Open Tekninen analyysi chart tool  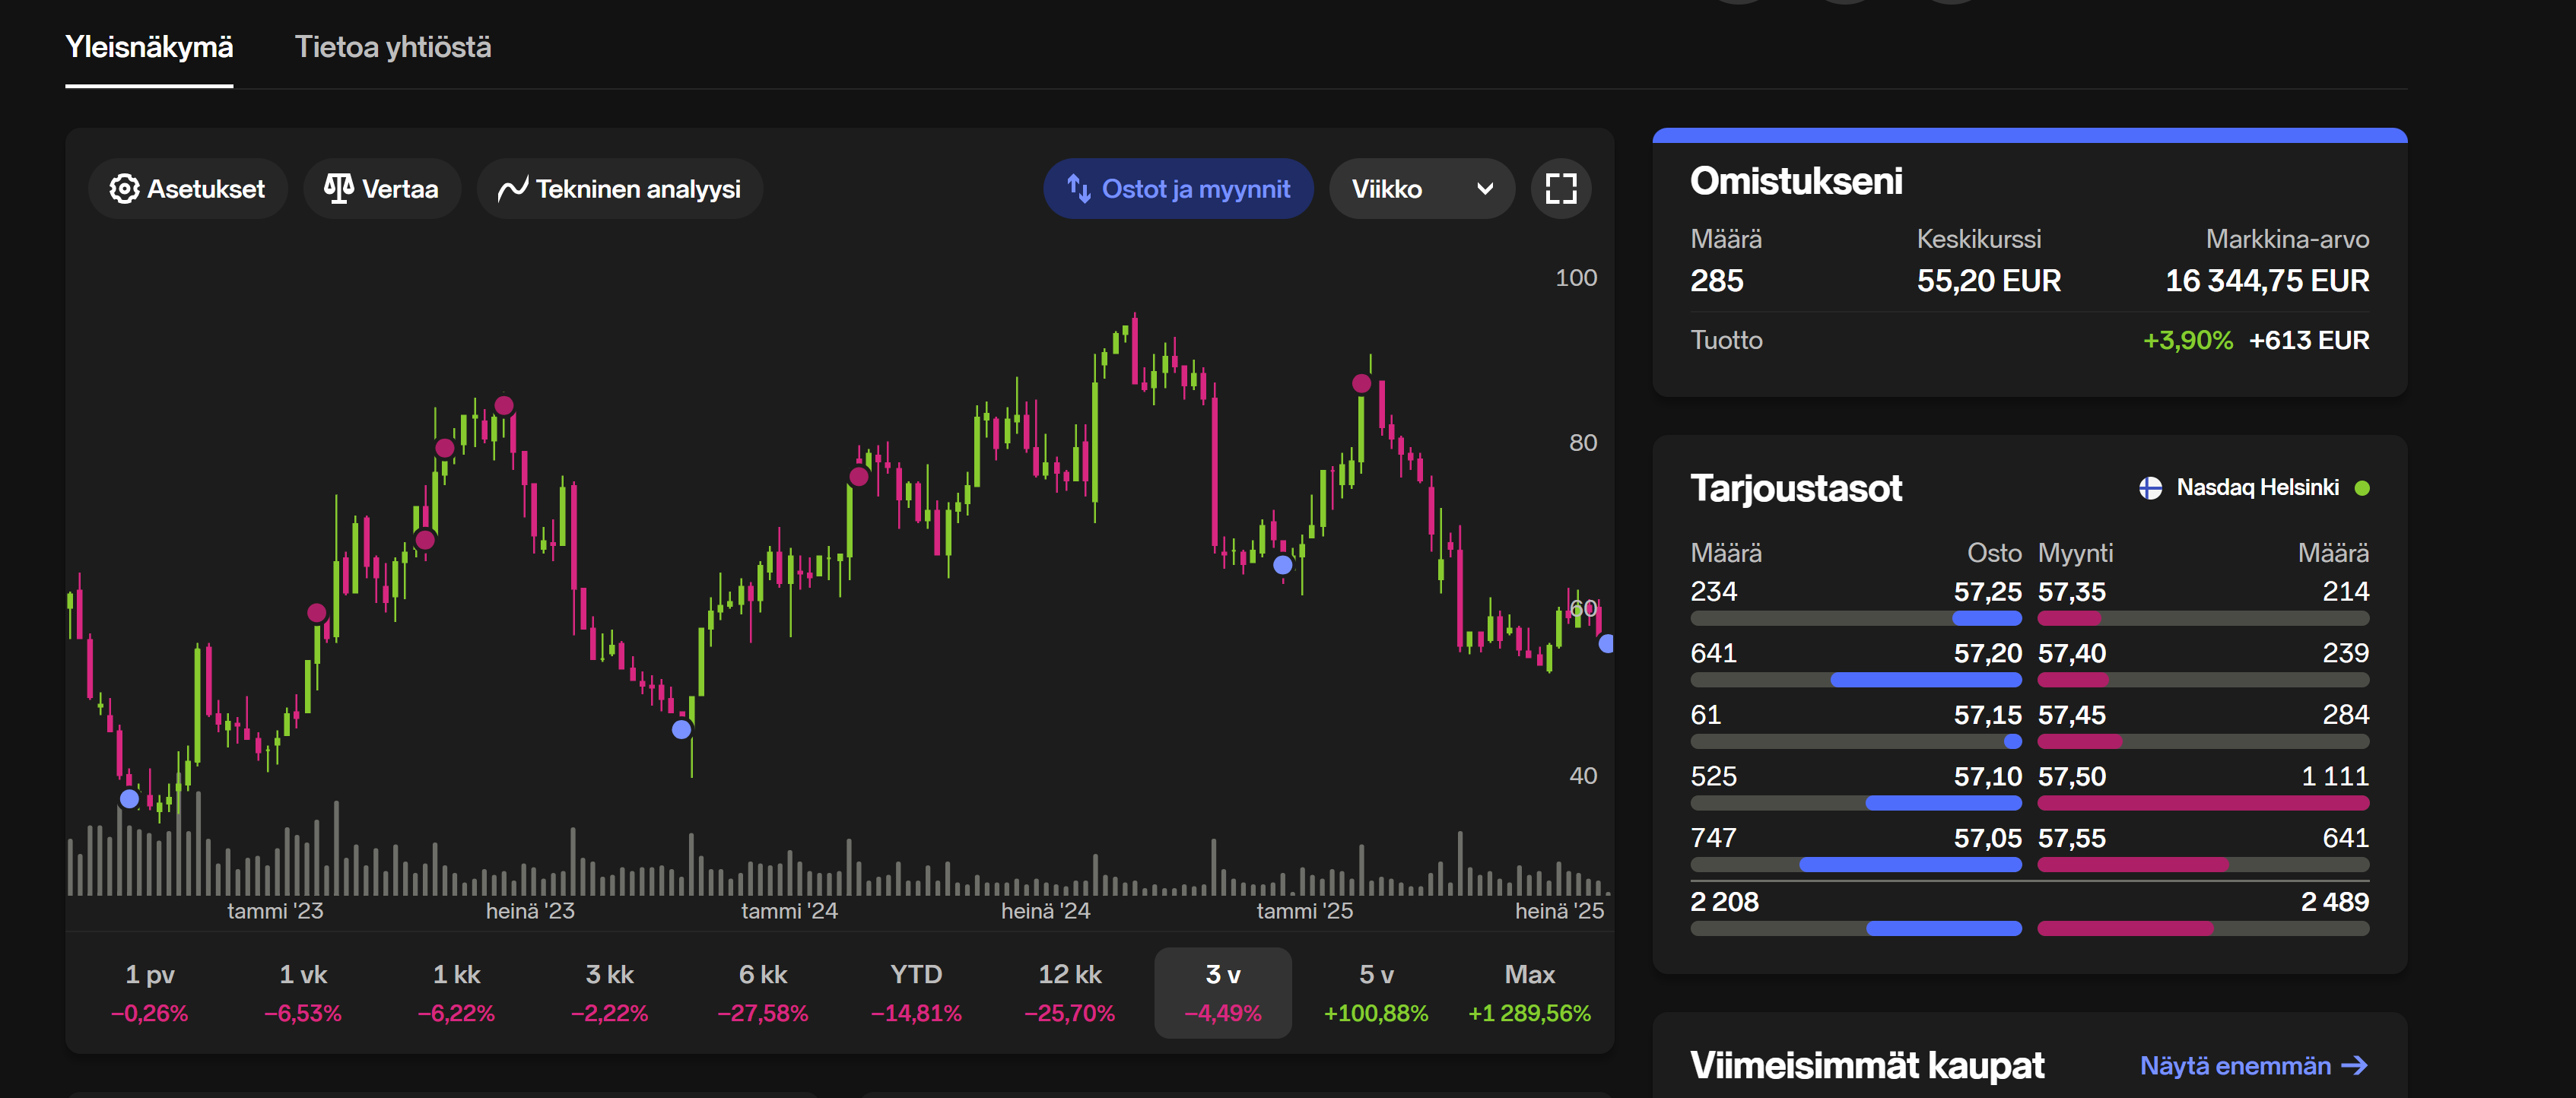(620, 189)
